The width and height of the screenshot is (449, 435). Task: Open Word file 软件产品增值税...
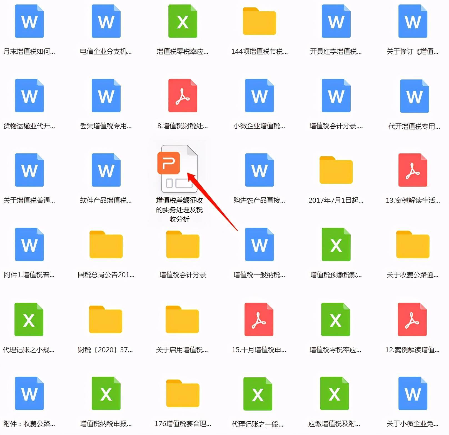106,170
